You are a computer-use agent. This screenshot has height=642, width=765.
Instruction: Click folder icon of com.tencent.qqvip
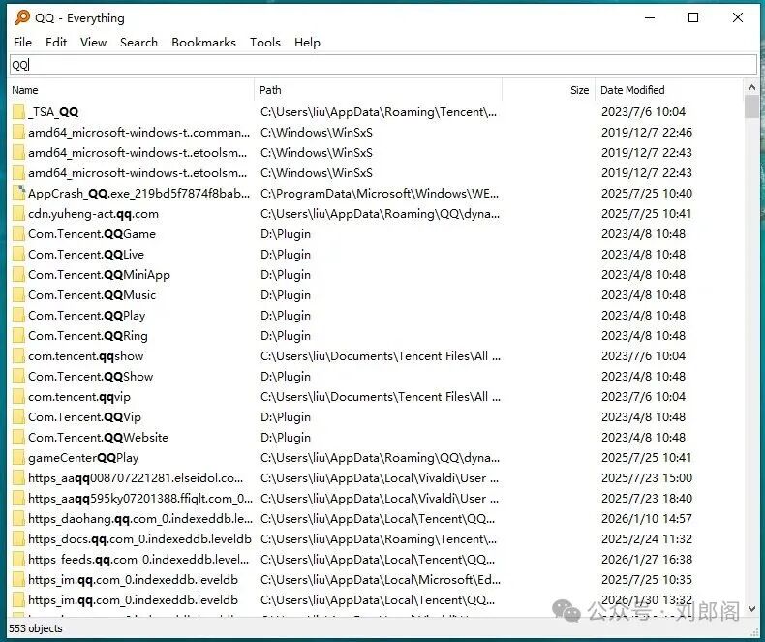[x=18, y=397]
